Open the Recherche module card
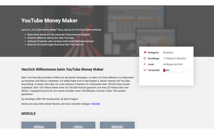The image size is (214, 134). click(117, 125)
